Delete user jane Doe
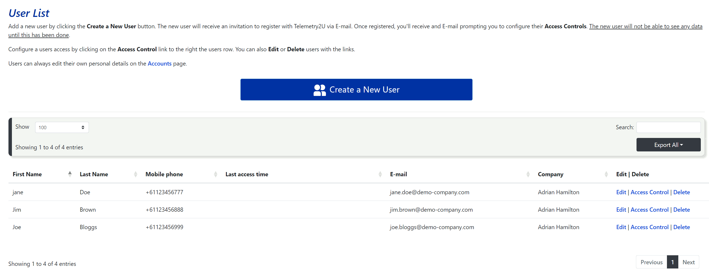The height and width of the screenshot is (278, 709). (681, 192)
